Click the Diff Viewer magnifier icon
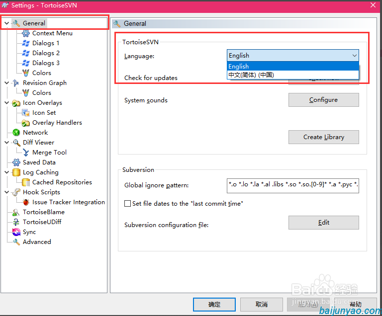Screen dimensions: 382x316 point(16,143)
